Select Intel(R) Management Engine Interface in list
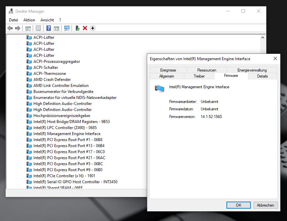The width and height of the screenshot is (287, 221). coord(67,134)
